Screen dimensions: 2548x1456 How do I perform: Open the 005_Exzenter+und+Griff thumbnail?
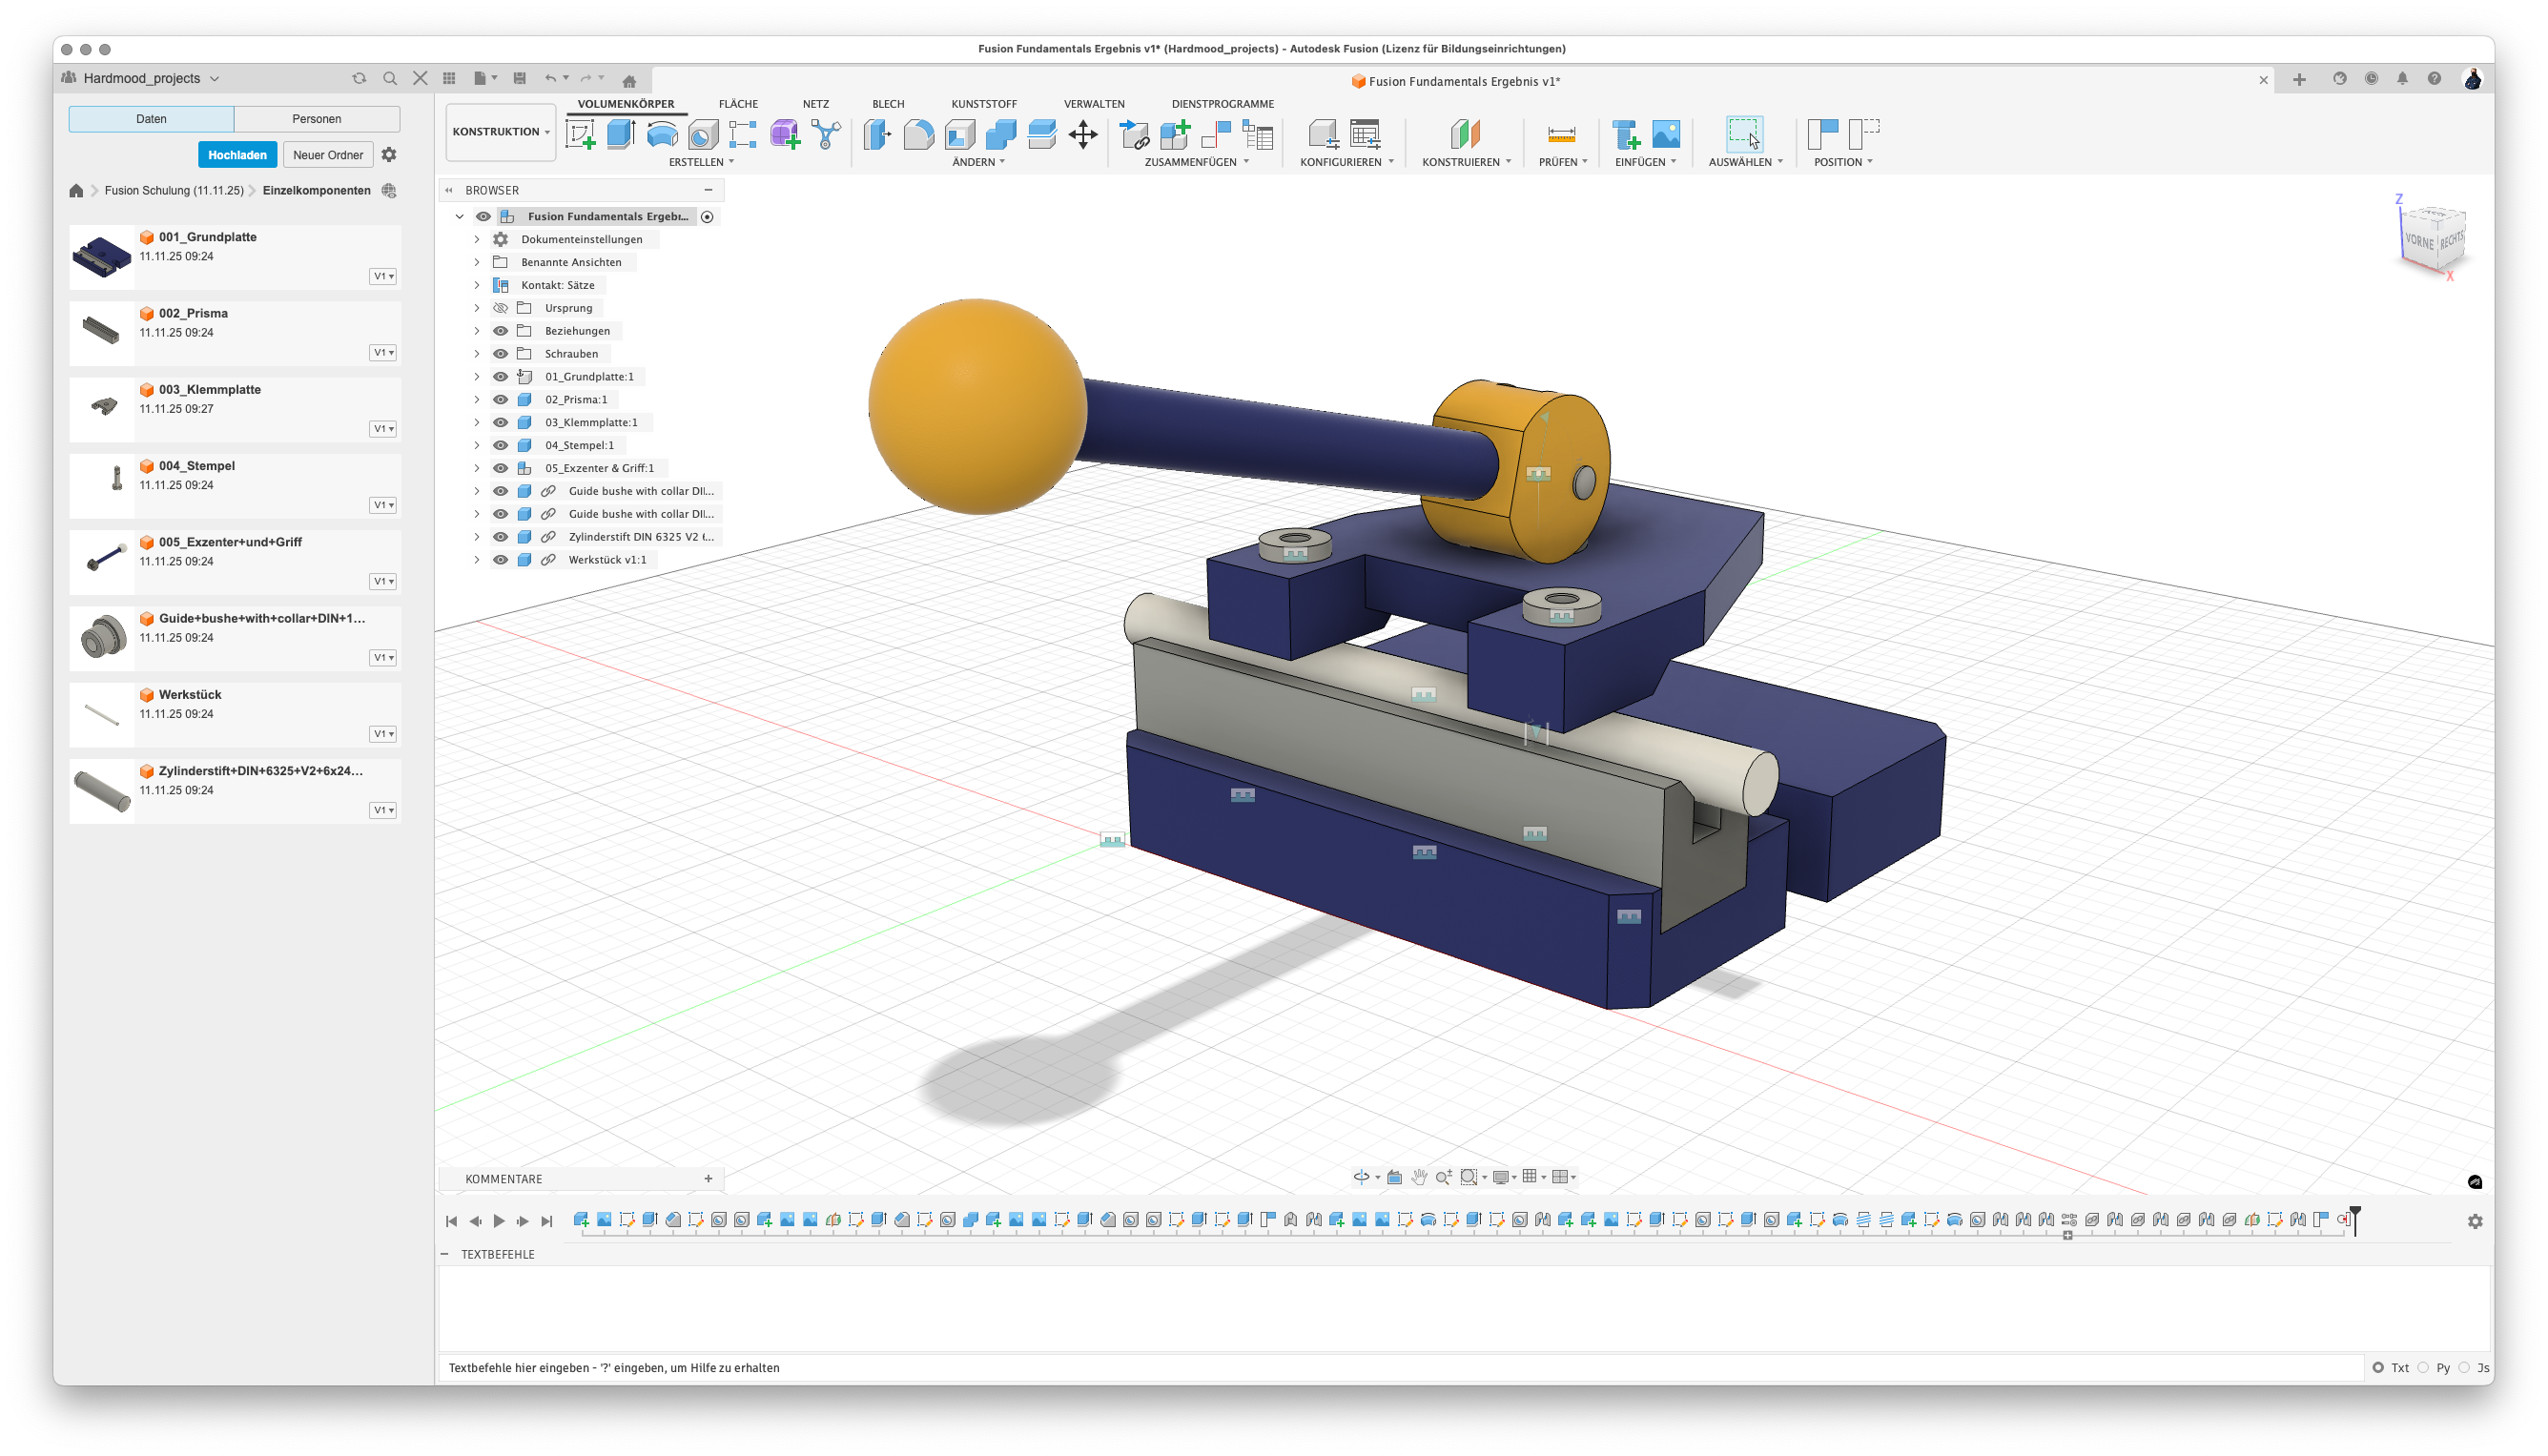pyautogui.click(x=103, y=561)
